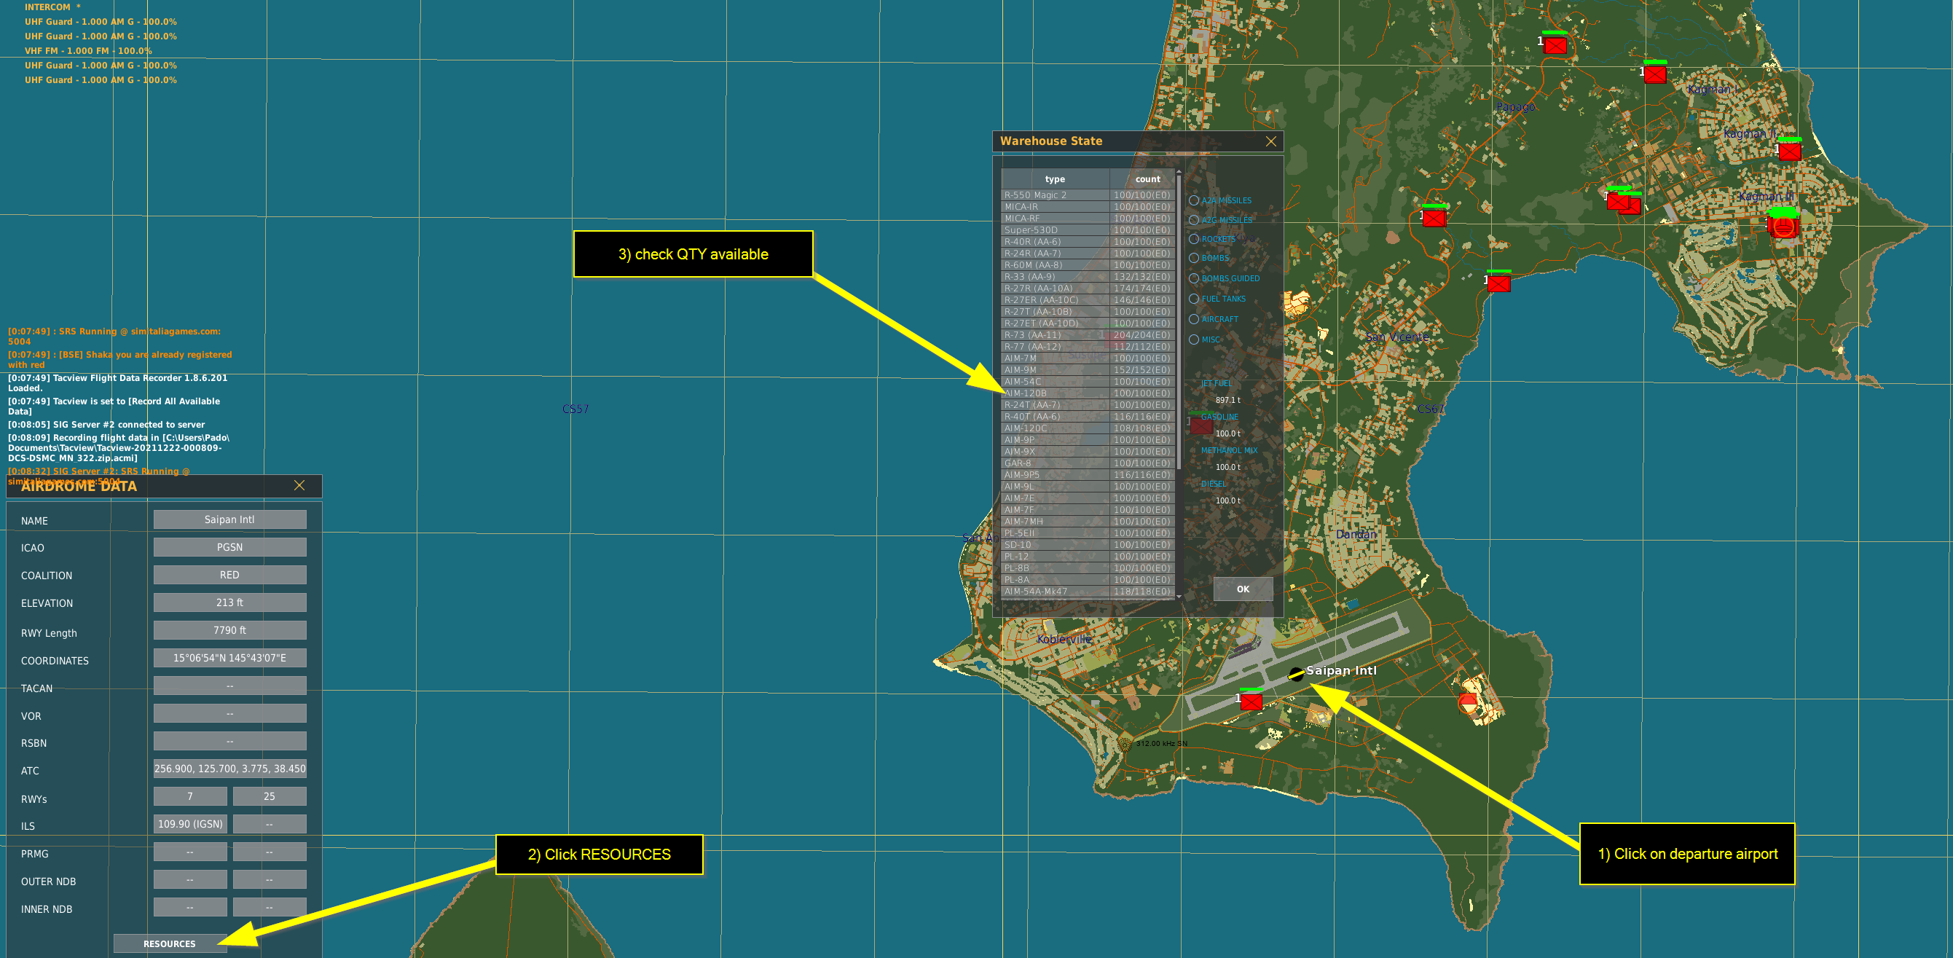The image size is (1953, 958).
Task: Click the San Vicente town label on map
Action: [x=1397, y=337]
